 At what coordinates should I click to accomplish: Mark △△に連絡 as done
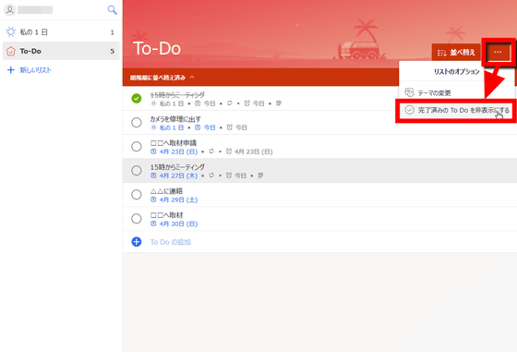tap(137, 195)
